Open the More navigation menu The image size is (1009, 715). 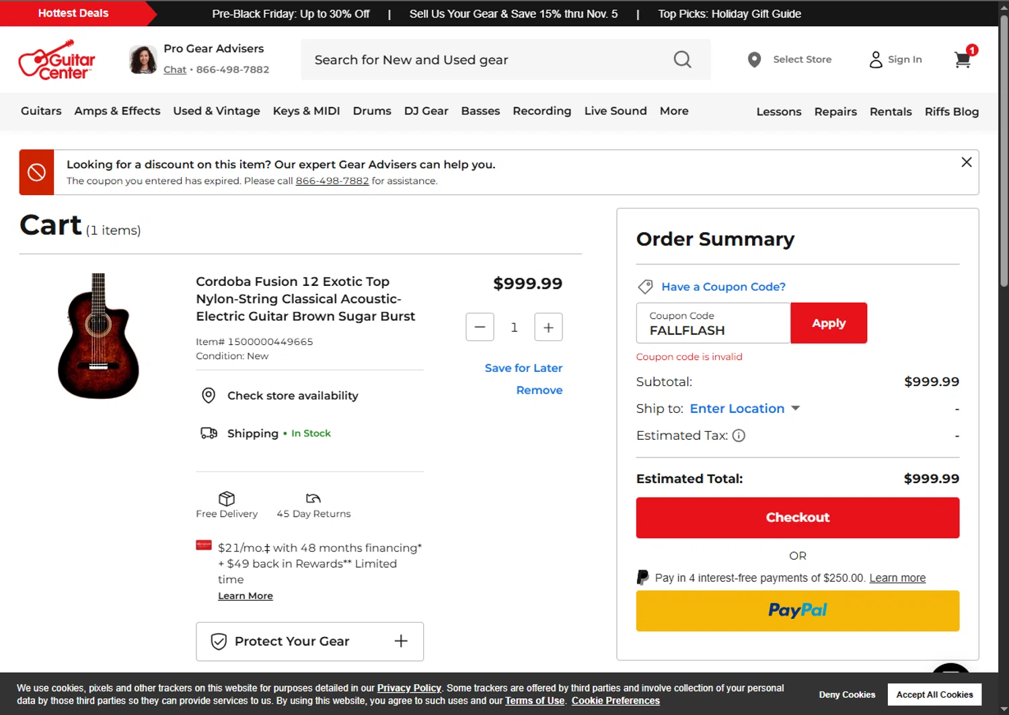tap(673, 111)
